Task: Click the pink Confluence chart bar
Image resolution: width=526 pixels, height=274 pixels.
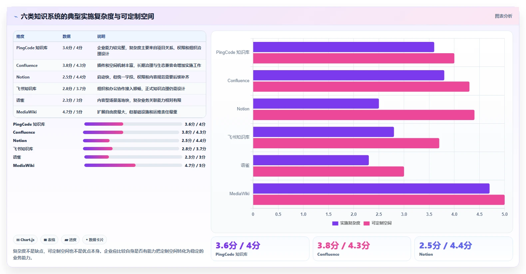Action: tap(361, 86)
